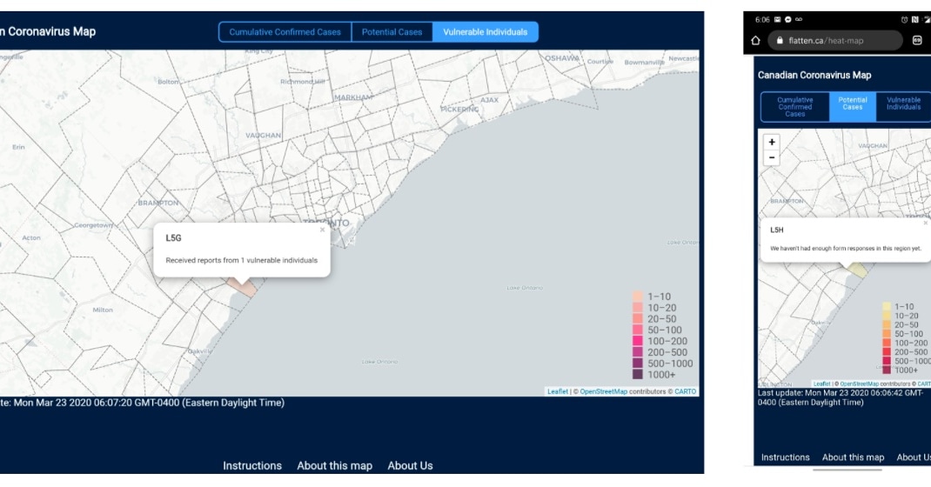
Task: Click the BRAMPTON label on the desktop map
Action: (158, 203)
